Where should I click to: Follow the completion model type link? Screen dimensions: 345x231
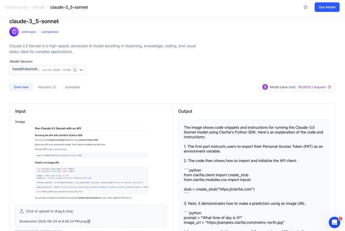50,32
